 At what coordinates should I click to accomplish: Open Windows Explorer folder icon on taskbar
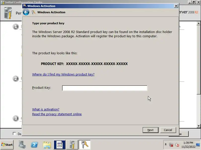point(47,145)
